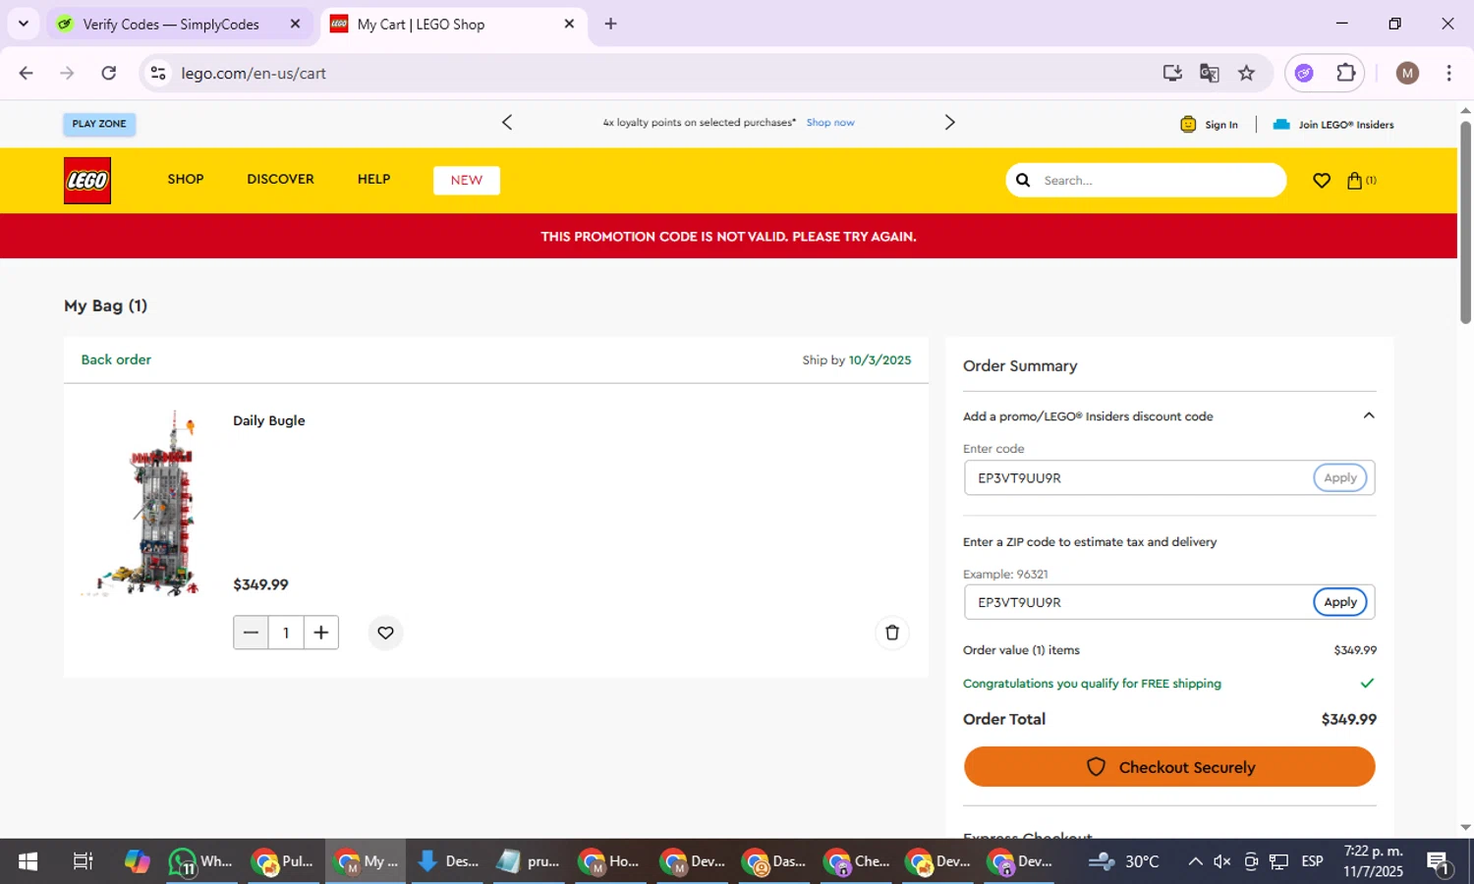
Task: Increase Daily Bugle quantity with plus
Action: click(x=321, y=633)
